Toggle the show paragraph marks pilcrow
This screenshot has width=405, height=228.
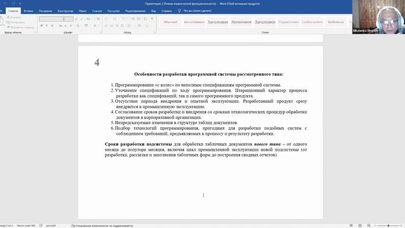pyautogui.click(x=152, y=18)
